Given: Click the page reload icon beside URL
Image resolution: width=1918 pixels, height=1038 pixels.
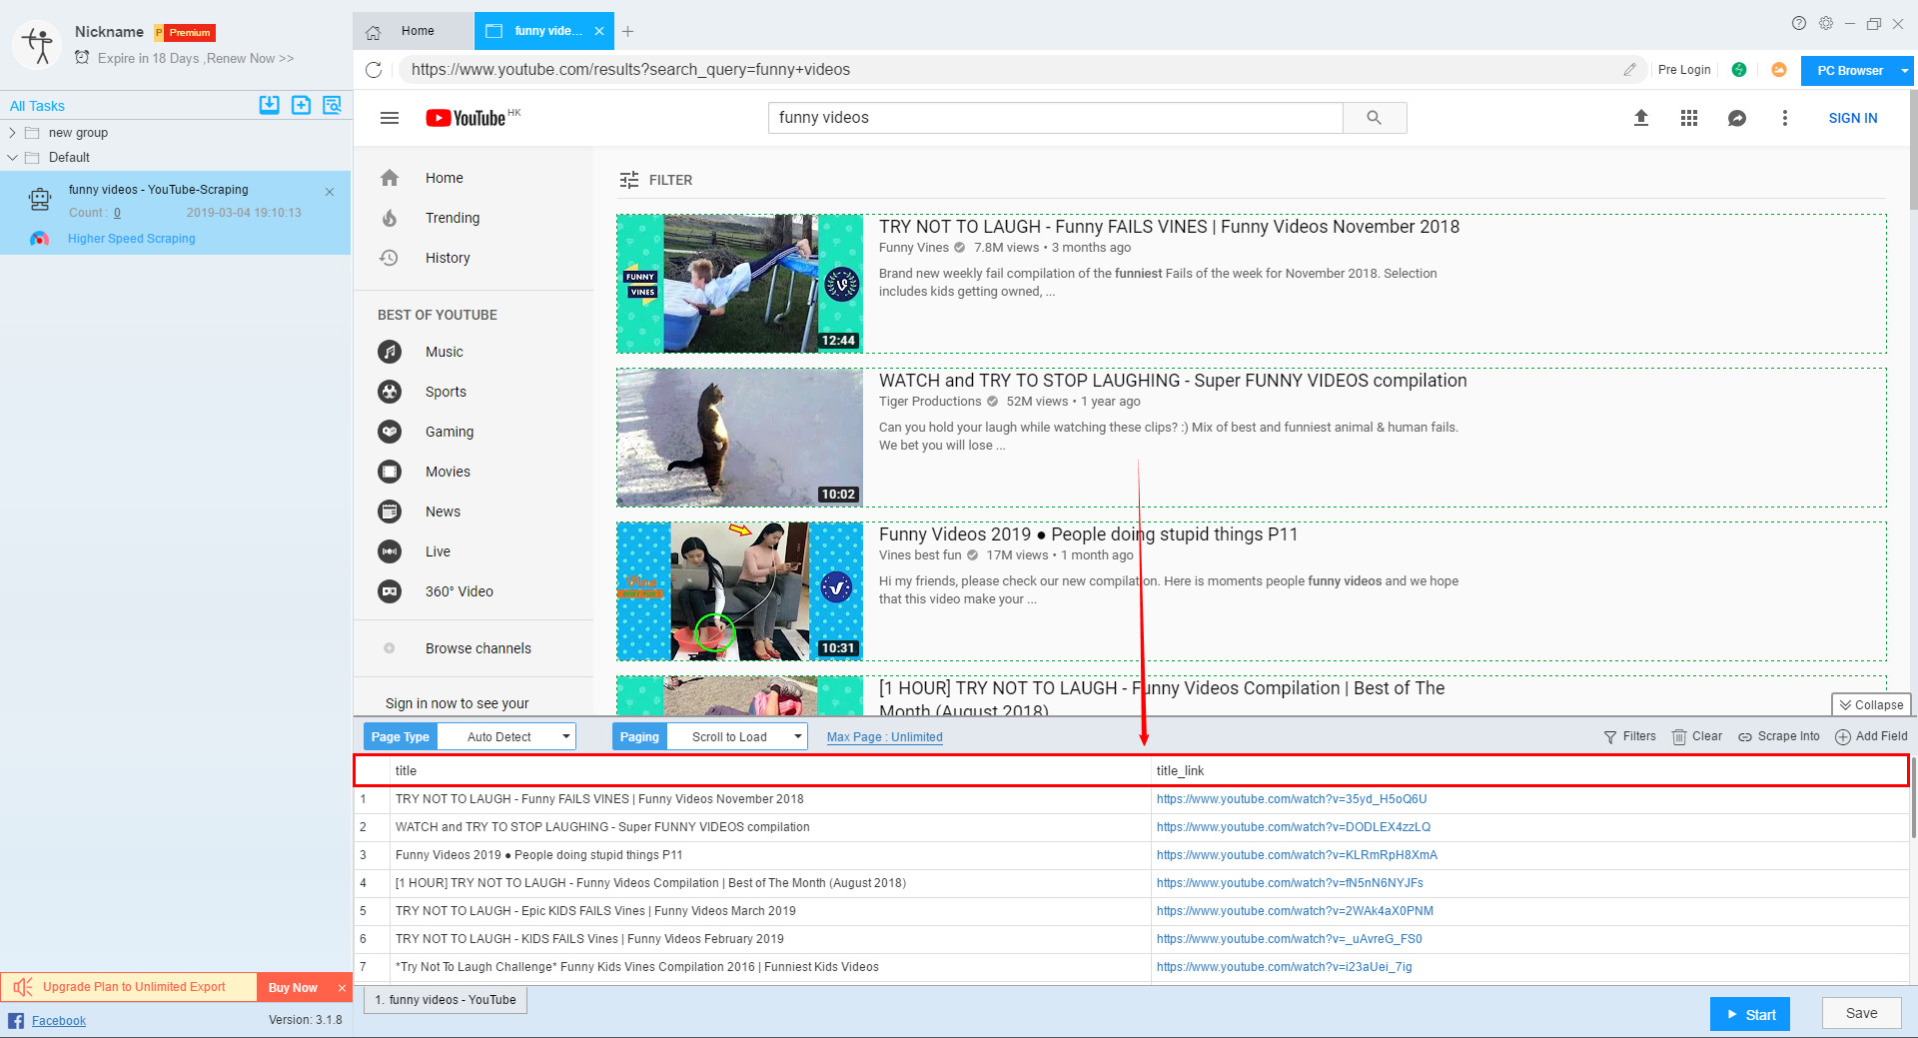Looking at the screenshot, I should point(374,70).
